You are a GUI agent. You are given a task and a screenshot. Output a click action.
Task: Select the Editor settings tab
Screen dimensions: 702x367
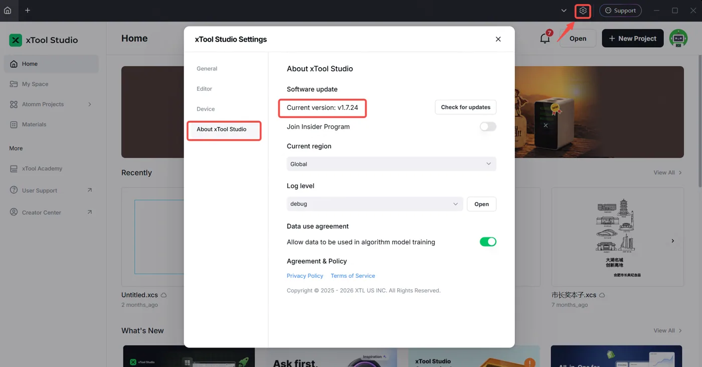pyautogui.click(x=205, y=89)
